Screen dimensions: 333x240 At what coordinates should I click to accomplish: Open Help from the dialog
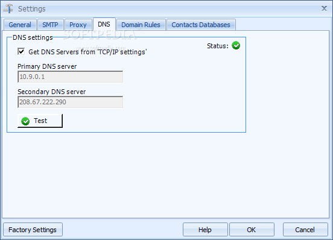click(x=205, y=230)
